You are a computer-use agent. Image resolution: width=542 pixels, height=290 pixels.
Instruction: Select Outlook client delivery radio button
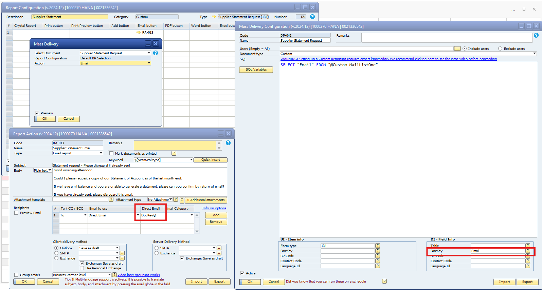pos(56,248)
